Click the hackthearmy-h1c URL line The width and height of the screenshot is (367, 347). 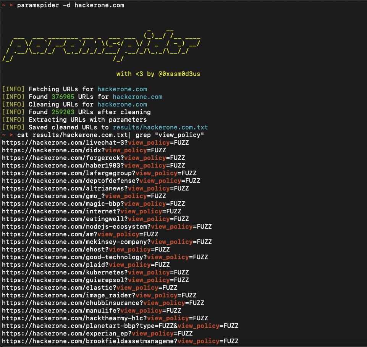tap(105, 318)
